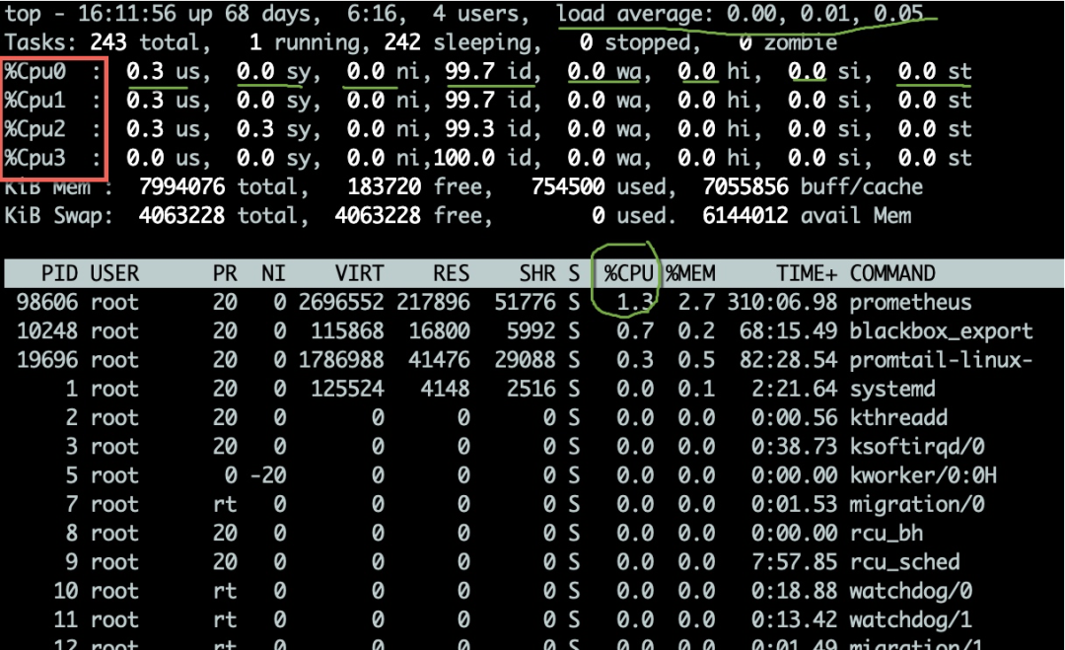The width and height of the screenshot is (1065, 650).
Task: Select the systemd process name
Action: [x=892, y=390]
